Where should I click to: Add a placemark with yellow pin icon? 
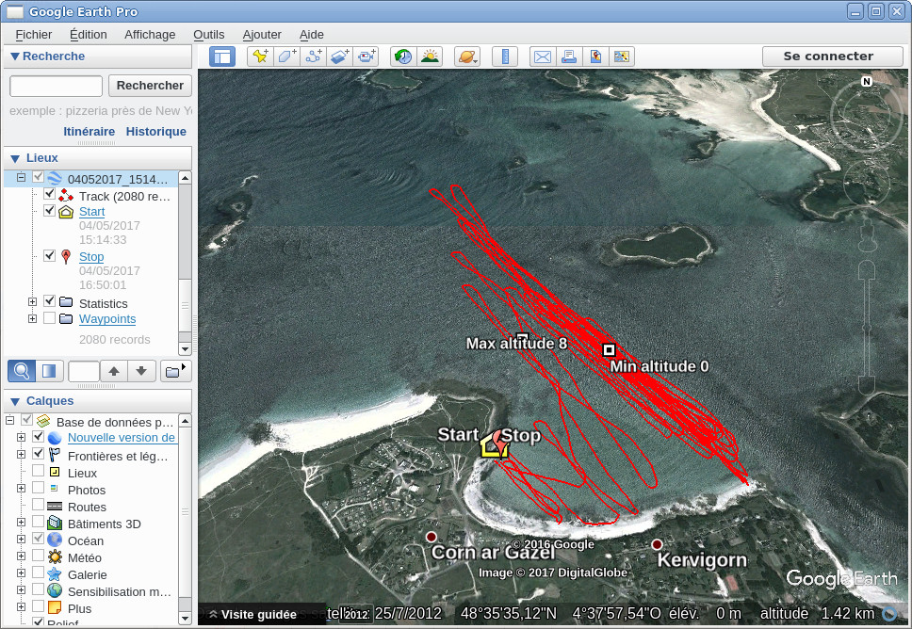(x=260, y=56)
